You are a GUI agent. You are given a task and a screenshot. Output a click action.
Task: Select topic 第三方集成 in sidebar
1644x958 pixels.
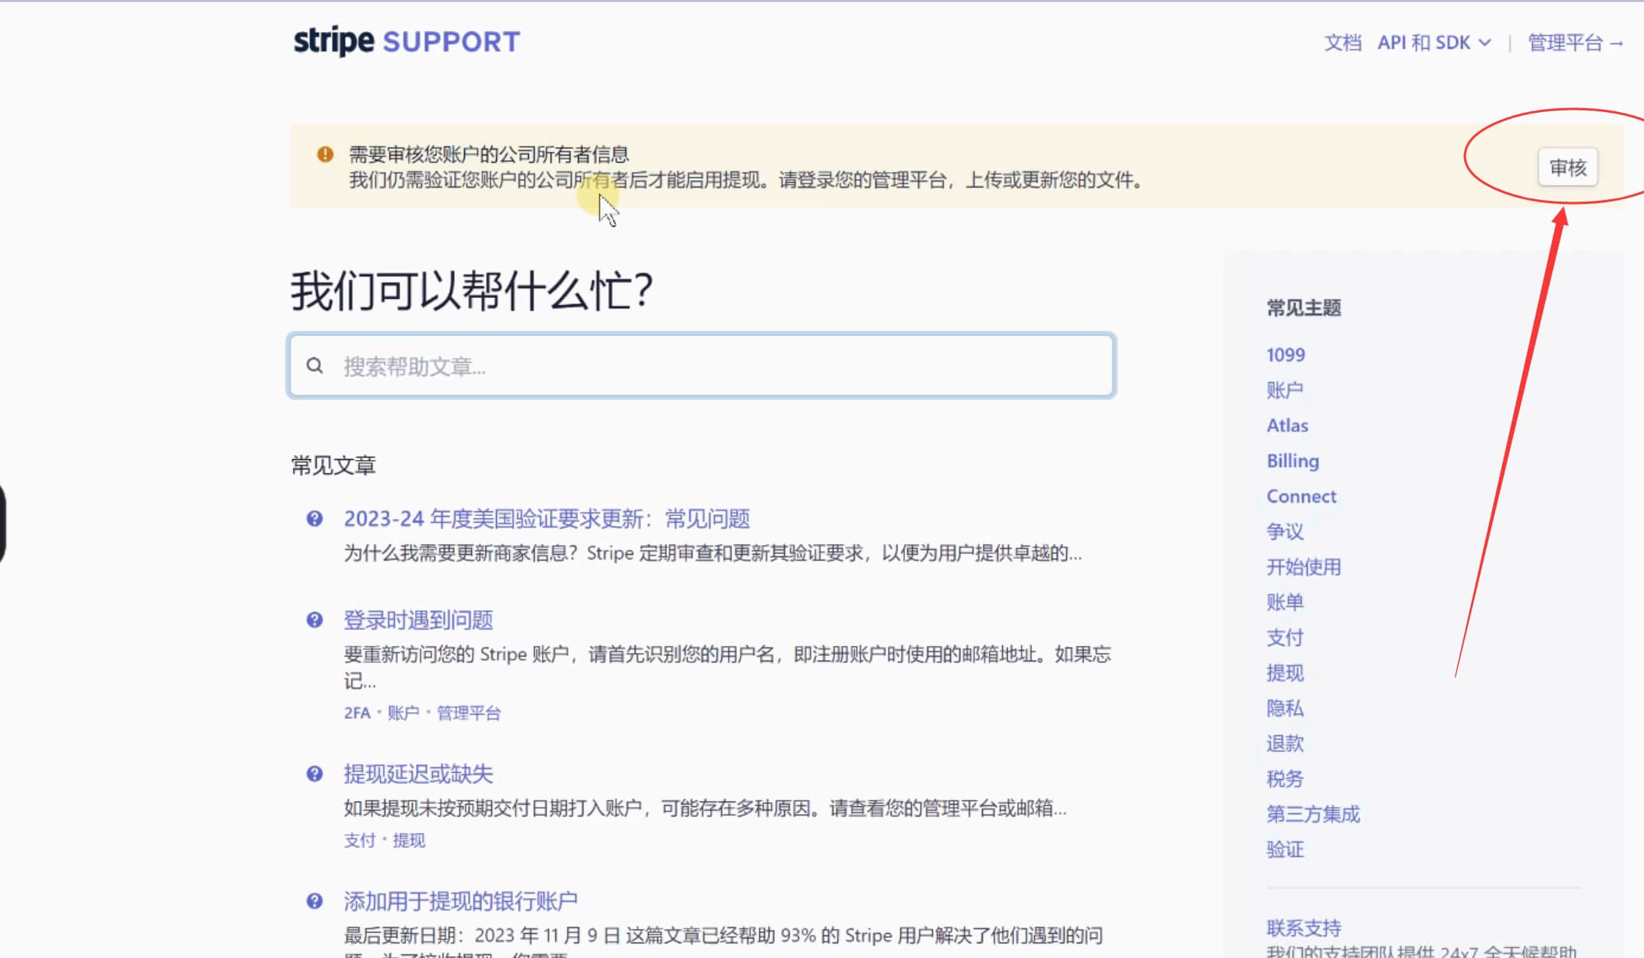[1312, 815]
